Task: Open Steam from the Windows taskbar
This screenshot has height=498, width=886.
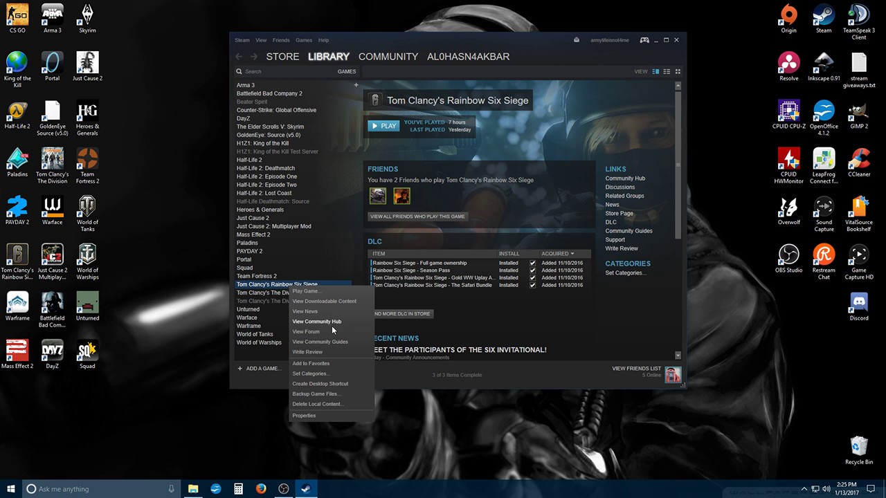Action: (306, 488)
